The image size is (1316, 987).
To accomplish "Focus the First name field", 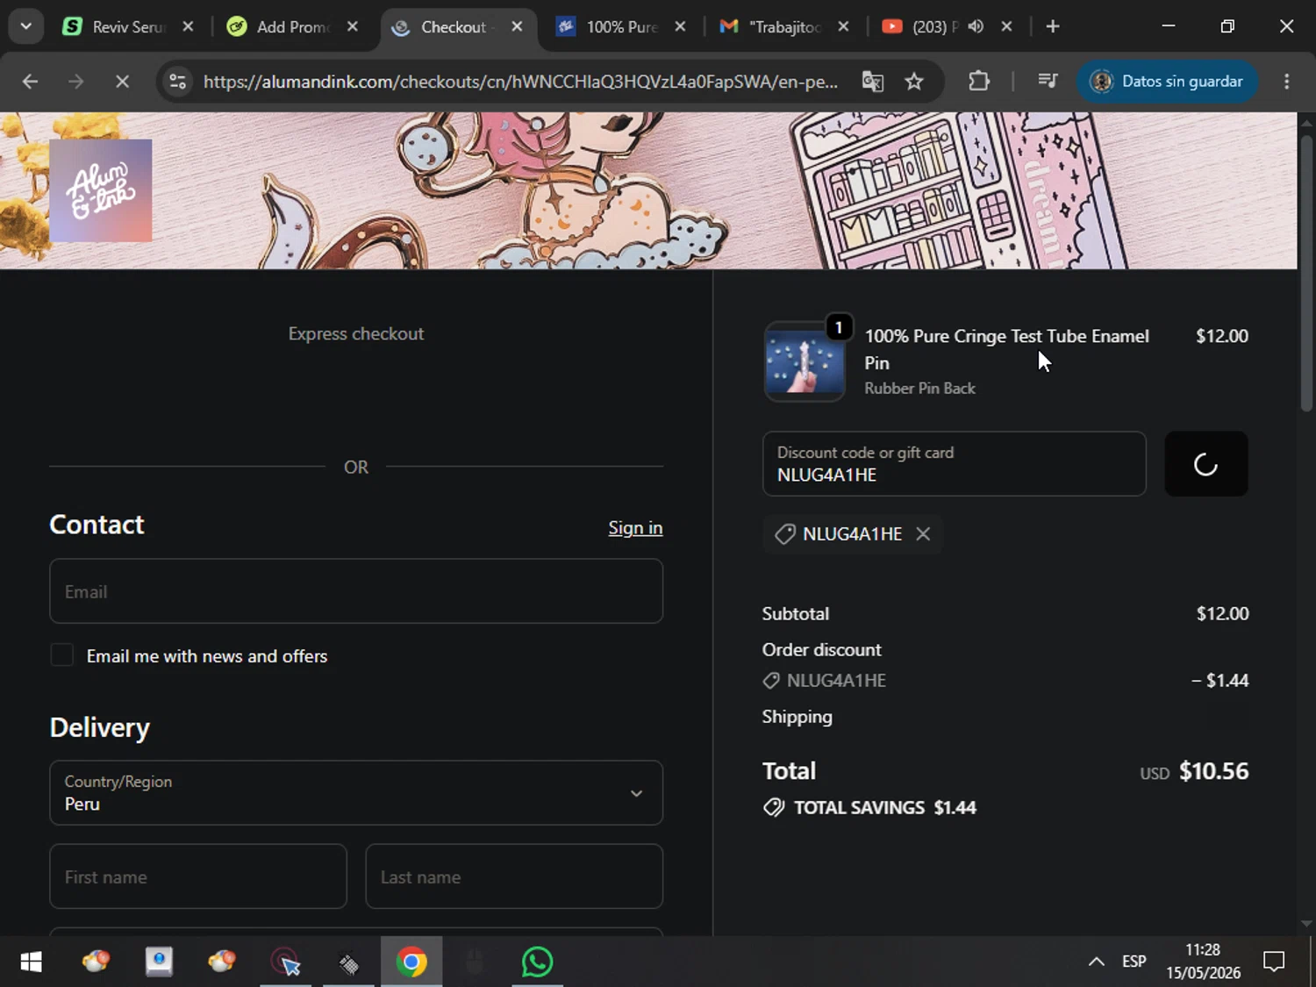I will coord(198,876).
